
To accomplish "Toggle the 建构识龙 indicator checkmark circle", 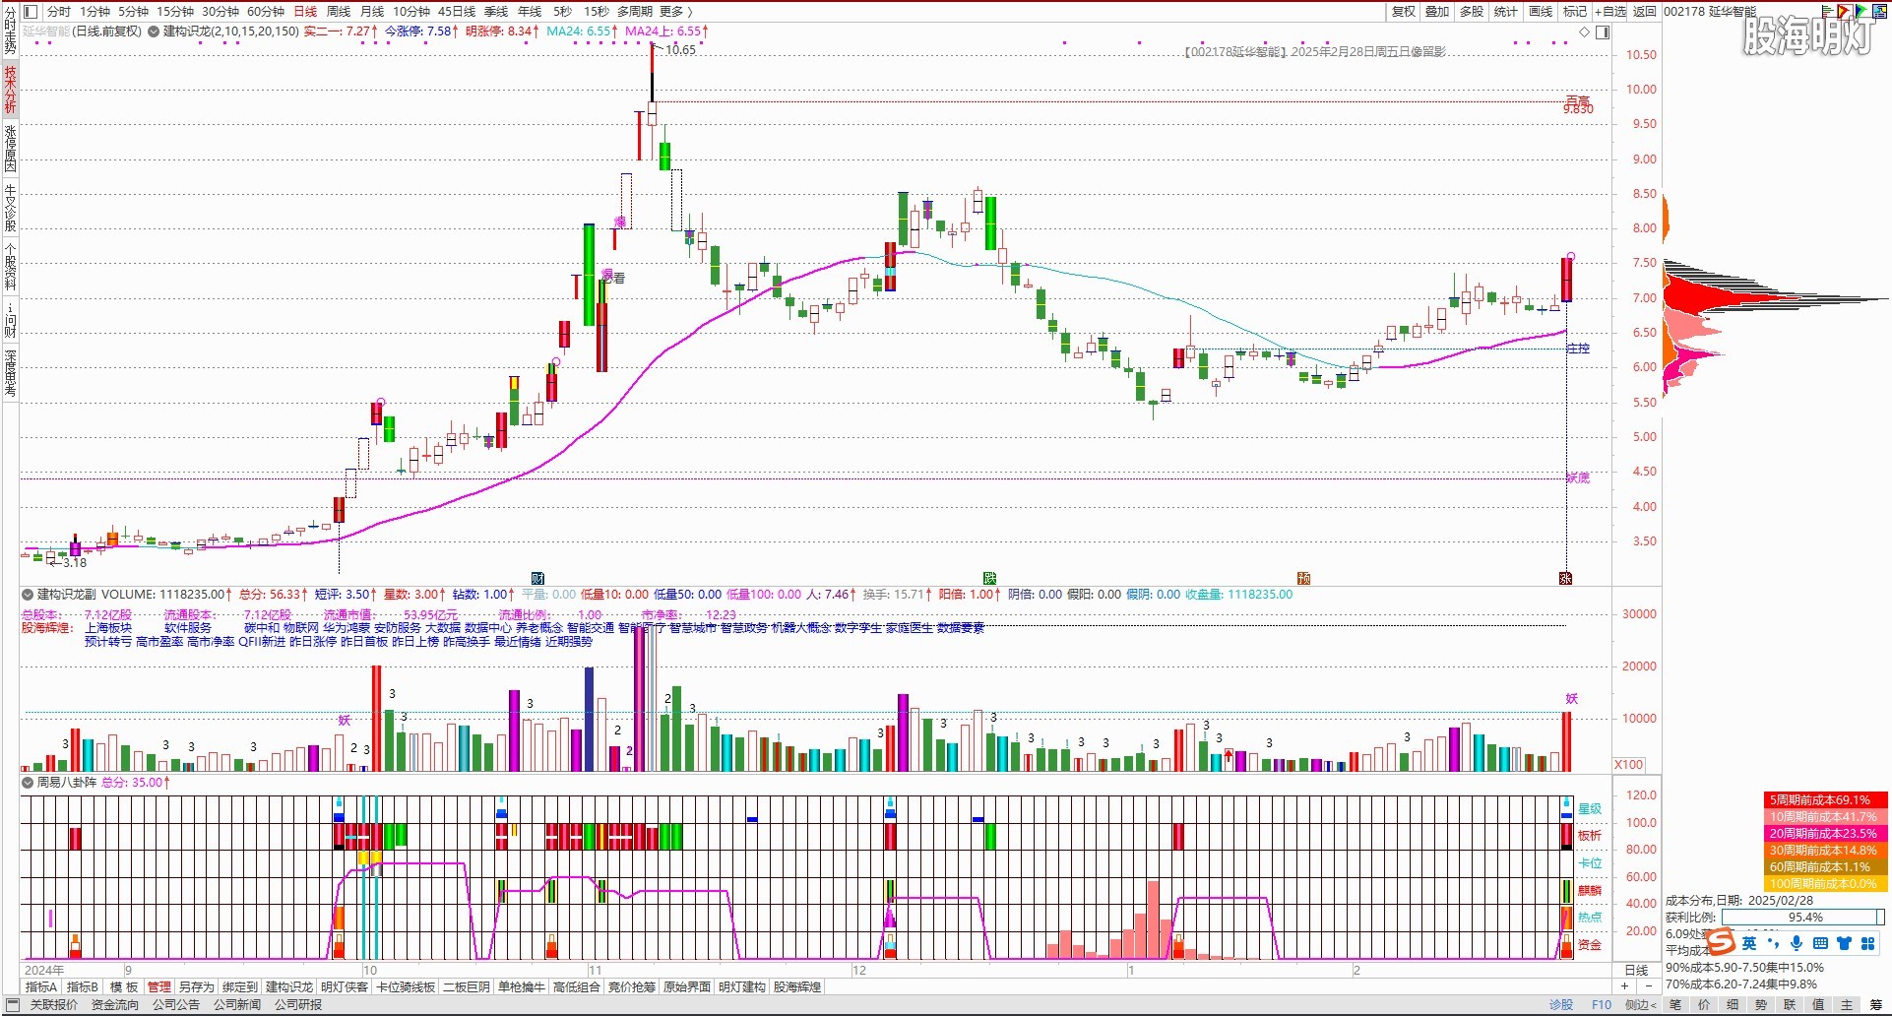I will 154,32.
